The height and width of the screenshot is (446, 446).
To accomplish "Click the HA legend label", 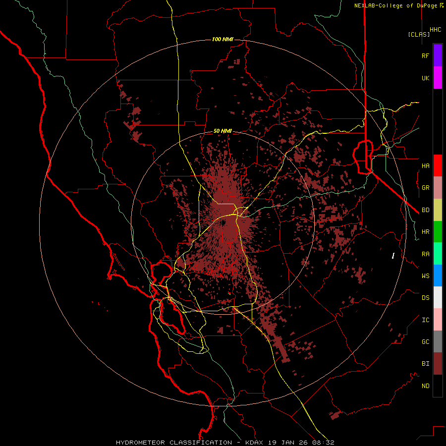I will pyautogui.click(x=425, y=166).
